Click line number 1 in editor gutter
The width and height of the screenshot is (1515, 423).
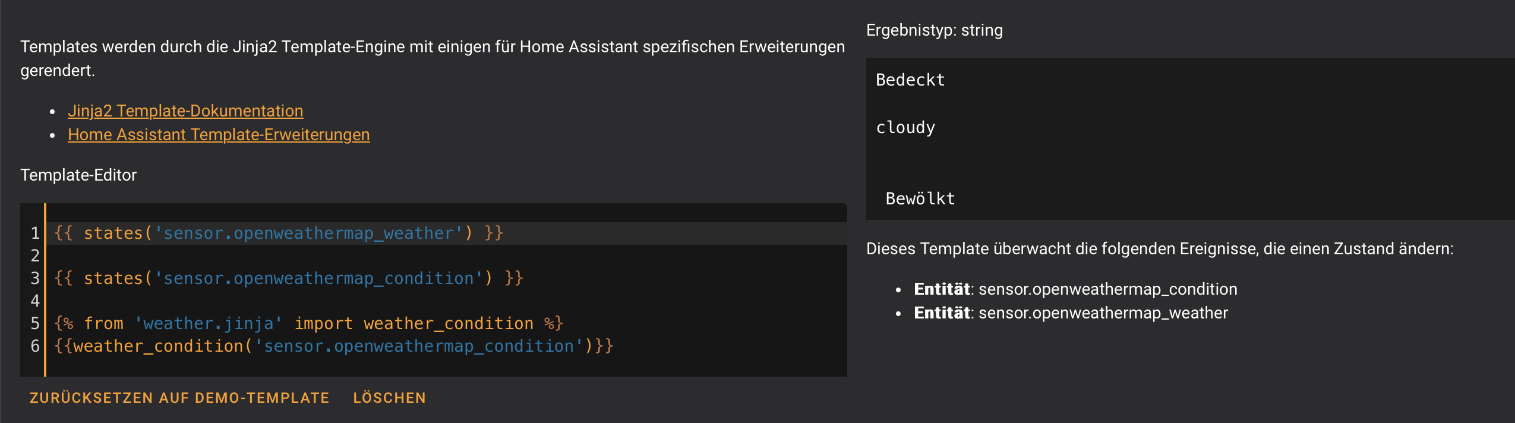pyautogui.click(x=35, y=233)
